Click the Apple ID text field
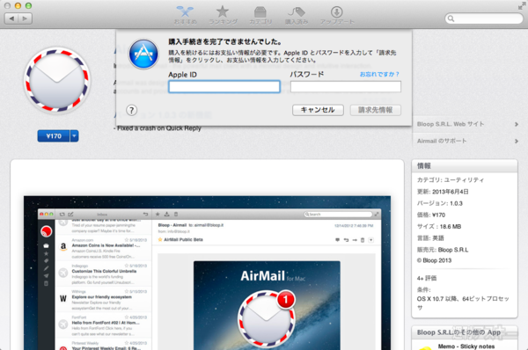Screen dimensions: 528x350 224,87
